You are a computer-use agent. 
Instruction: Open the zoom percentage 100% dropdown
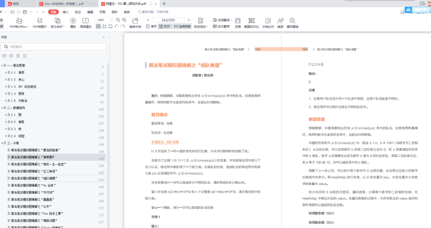pyautogui.click(x=104, y=20)
